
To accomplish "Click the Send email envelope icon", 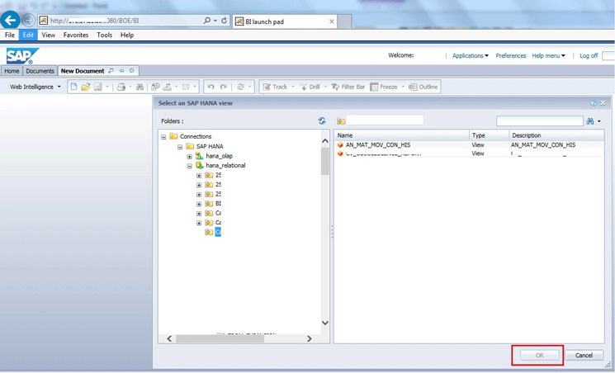I will (x=186, y=87).
